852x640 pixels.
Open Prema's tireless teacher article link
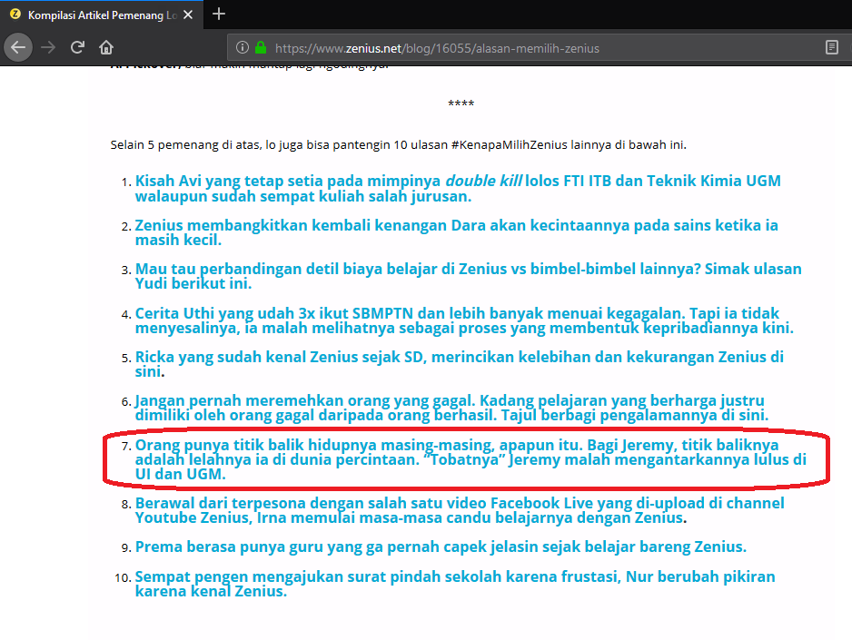pyautogui.click(x=441, y=546)
